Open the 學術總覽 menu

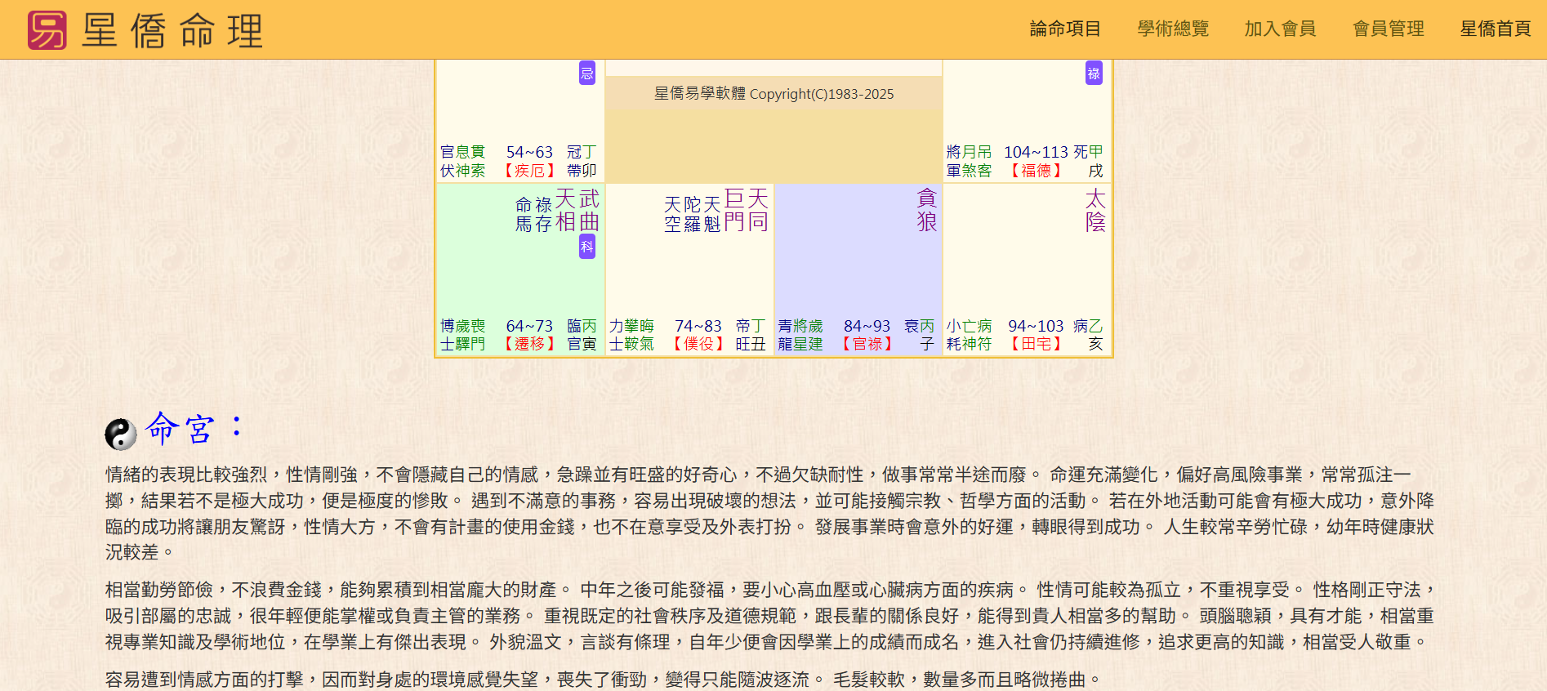click(x=1173, y=29)
